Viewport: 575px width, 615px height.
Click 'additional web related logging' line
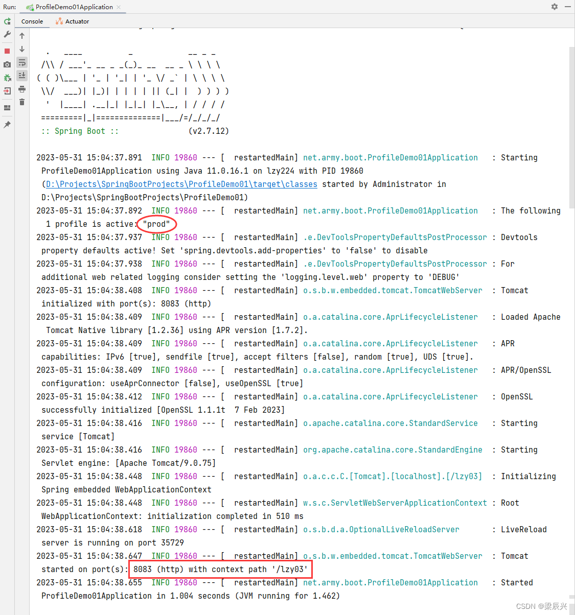pyautogui.click(x=250, y=277)
